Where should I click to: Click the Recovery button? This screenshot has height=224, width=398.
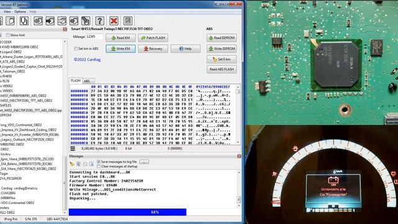coord(153,49)
